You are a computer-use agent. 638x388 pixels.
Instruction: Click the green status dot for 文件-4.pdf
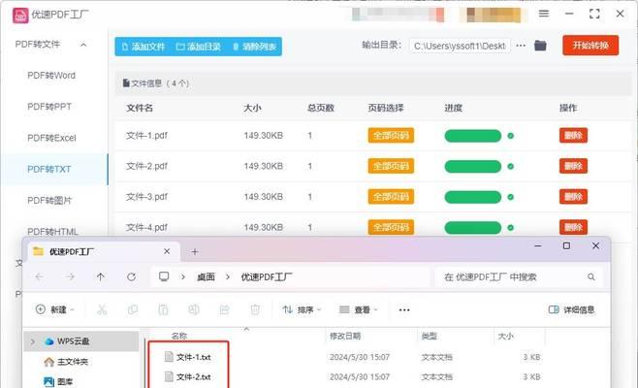point(510,228)
